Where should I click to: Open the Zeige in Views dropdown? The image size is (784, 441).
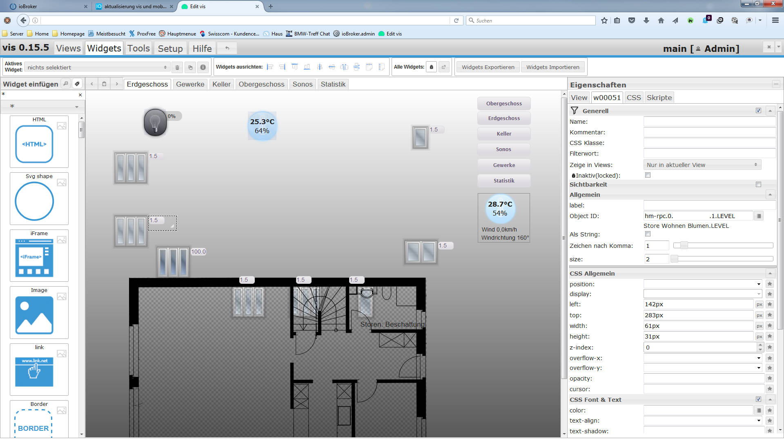point(702,165)
